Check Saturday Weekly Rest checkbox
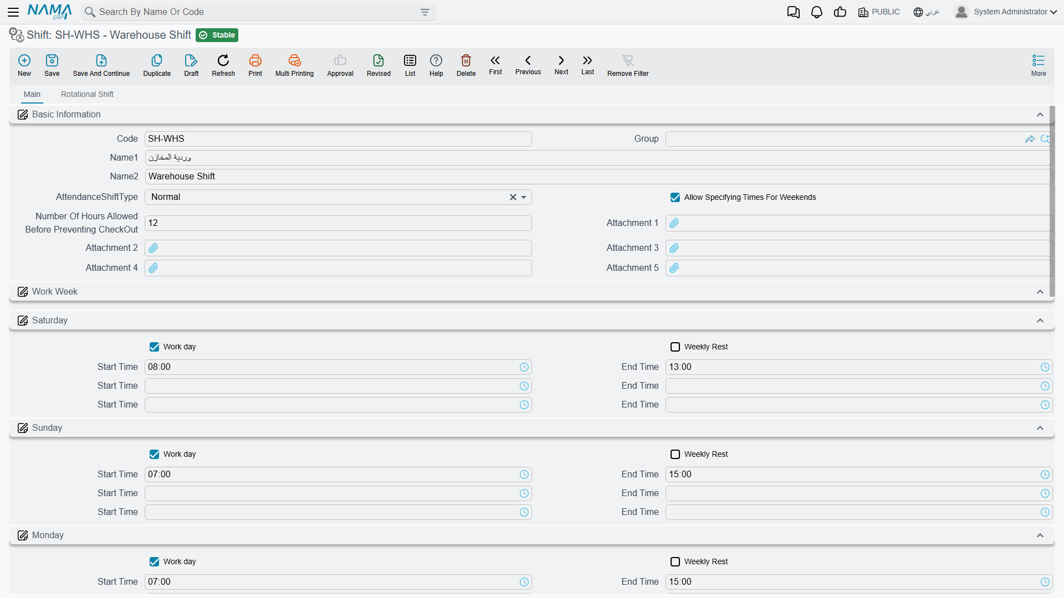1064x598 pixels. (675, 347)
